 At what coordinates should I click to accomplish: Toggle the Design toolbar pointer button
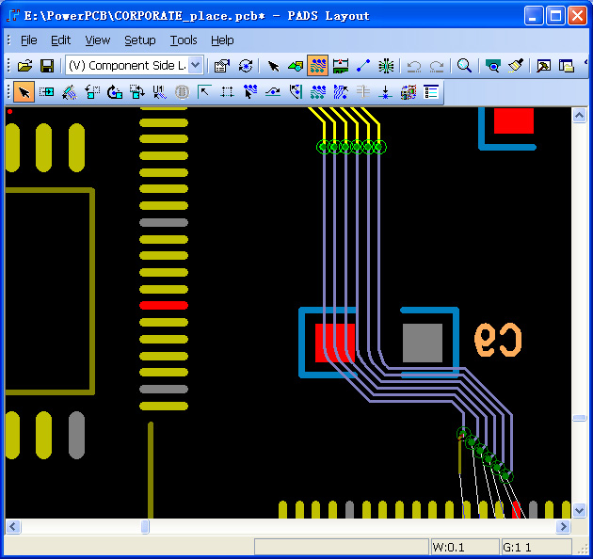pos(273,66)
